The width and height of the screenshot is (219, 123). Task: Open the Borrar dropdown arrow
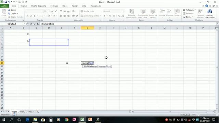(192, 17)
